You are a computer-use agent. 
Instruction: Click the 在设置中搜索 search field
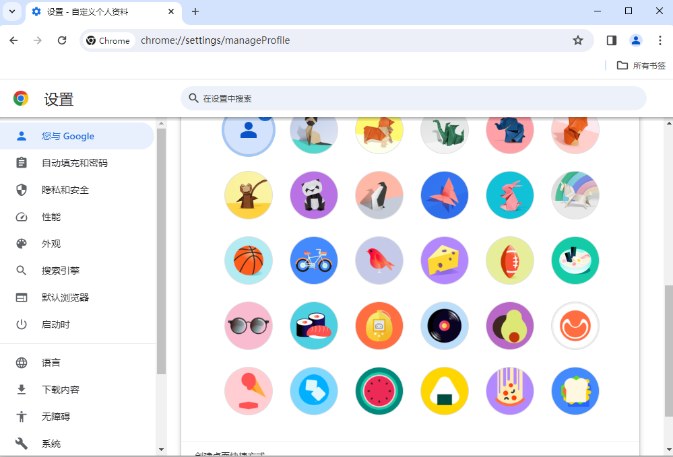[413, 98]
